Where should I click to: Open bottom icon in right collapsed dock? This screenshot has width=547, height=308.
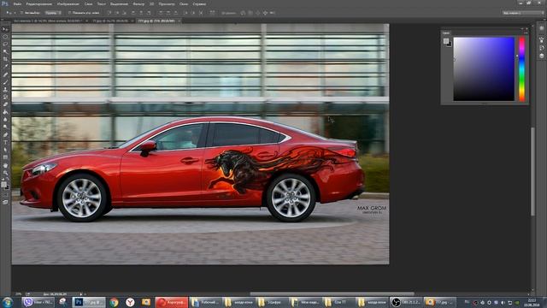(541, 56)
